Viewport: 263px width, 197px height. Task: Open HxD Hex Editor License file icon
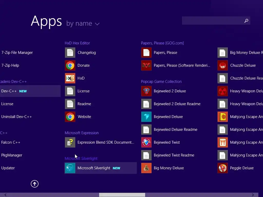point(70,91)
